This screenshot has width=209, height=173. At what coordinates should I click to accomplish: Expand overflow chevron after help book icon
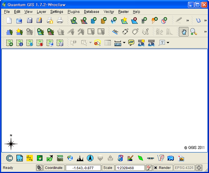point(206,21)
